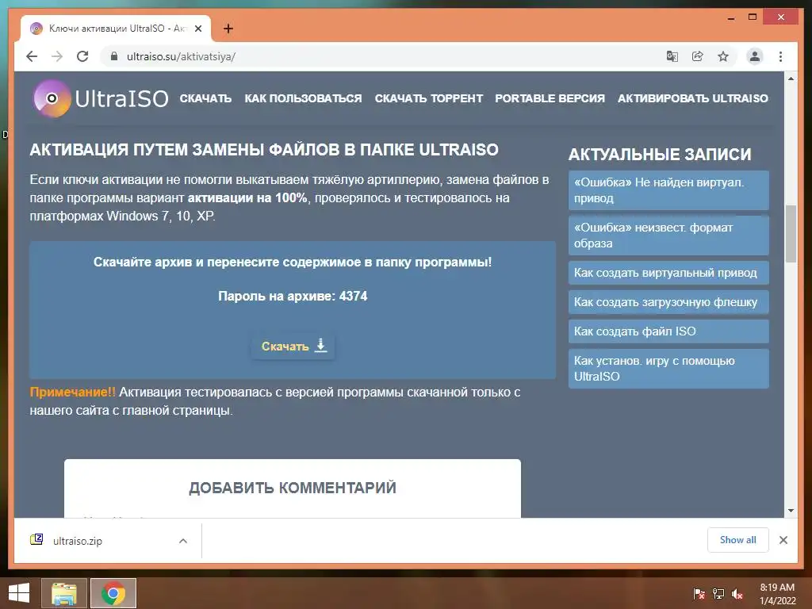Translate this page icon

[672, 56]
